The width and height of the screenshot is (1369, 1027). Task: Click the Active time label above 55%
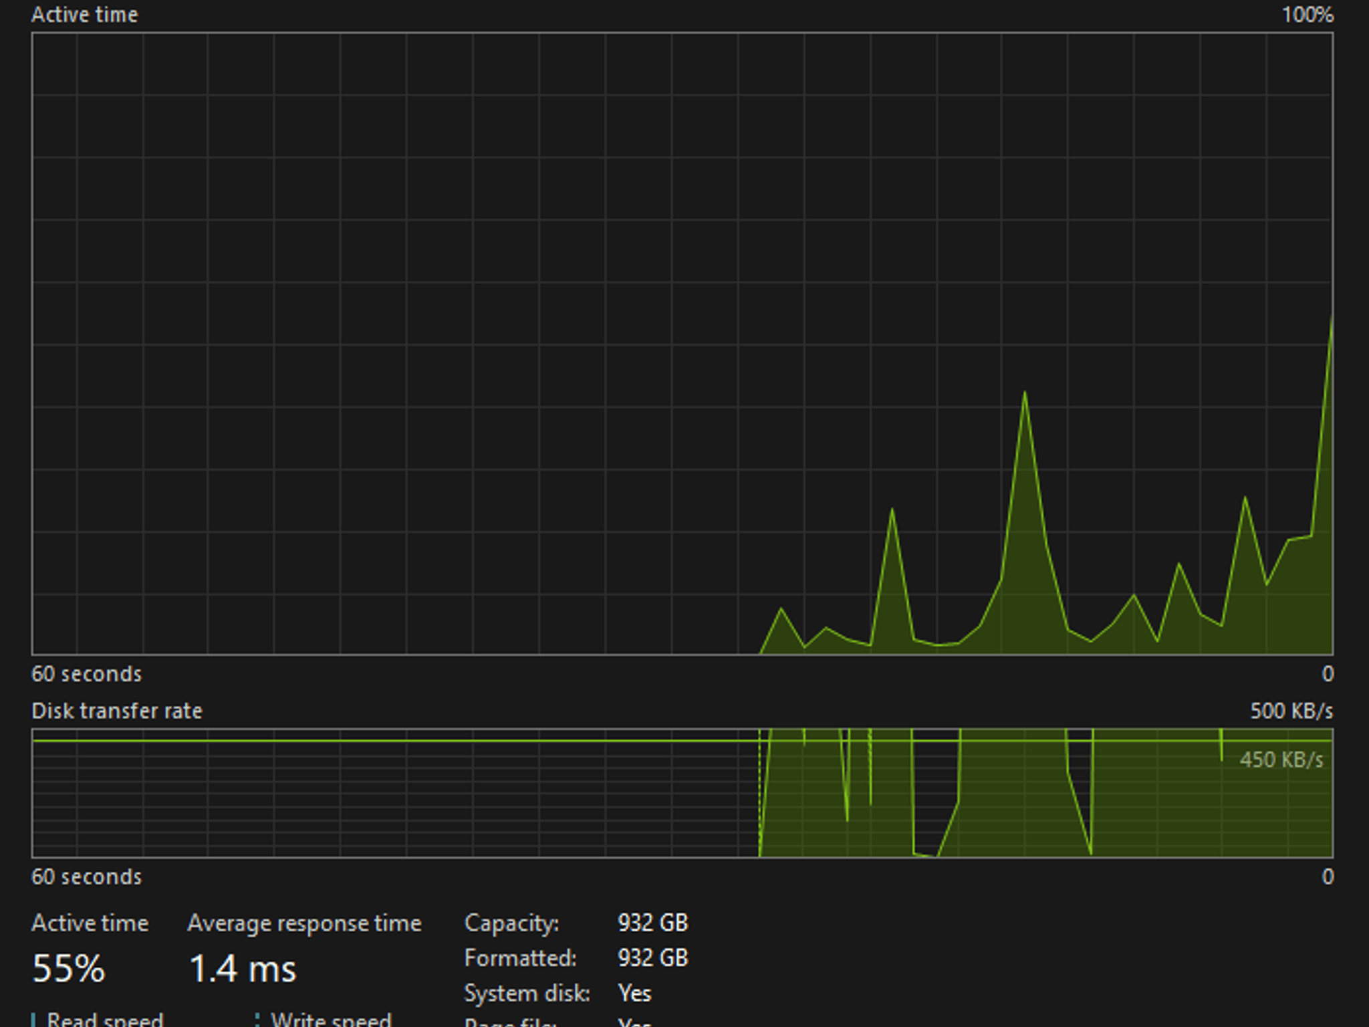pos(90,923)
